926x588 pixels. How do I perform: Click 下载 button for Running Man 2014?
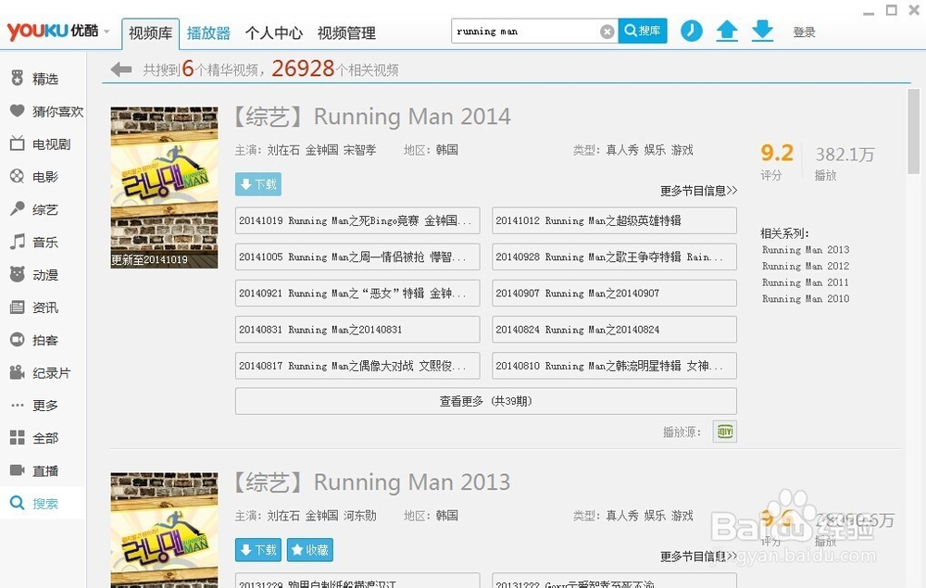pos(258,184)
